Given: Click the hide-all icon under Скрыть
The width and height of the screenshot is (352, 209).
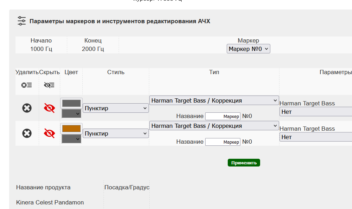Looking at the screenshot, I should pyautogui.click(x=49, y=85).
